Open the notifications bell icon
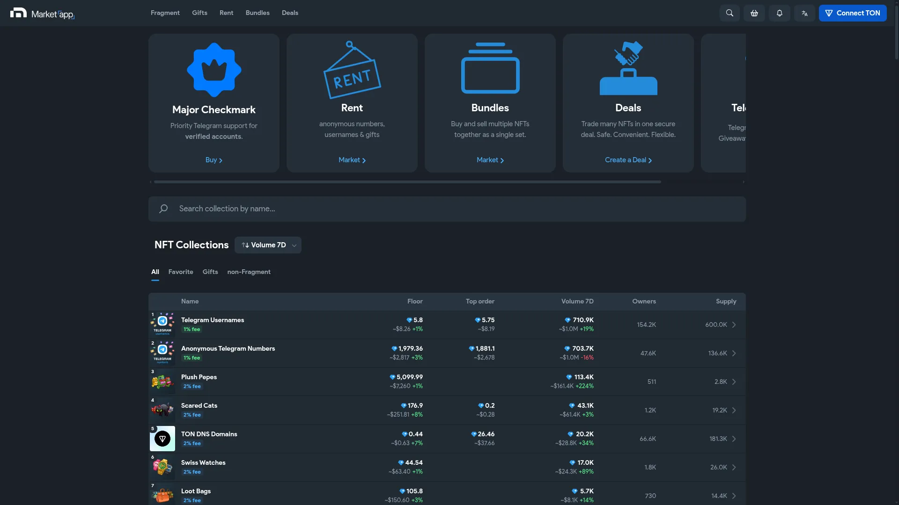 [x=780, y=13]
